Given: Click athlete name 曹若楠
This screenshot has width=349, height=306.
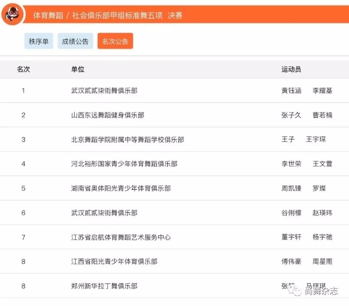Looking at the screenshot, I should click(322, 115).
